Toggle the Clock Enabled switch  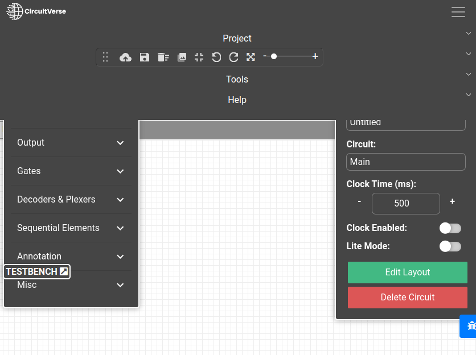450,228
